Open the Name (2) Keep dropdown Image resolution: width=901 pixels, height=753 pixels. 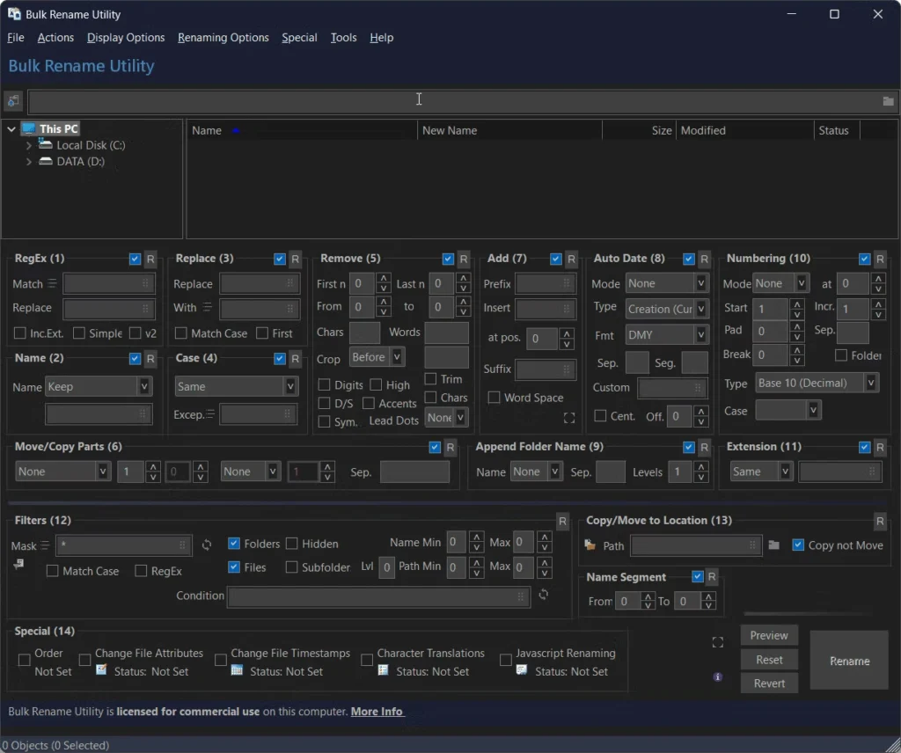point(144,386)
